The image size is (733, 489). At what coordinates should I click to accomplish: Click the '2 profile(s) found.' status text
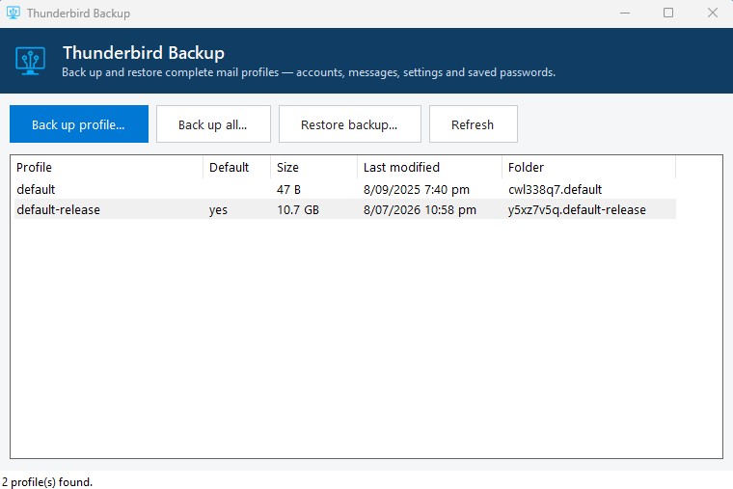click(x=47, y=482)
